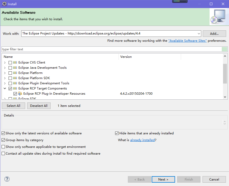Click the Eclipse Java Development Tools category icon

coord(15,68)
